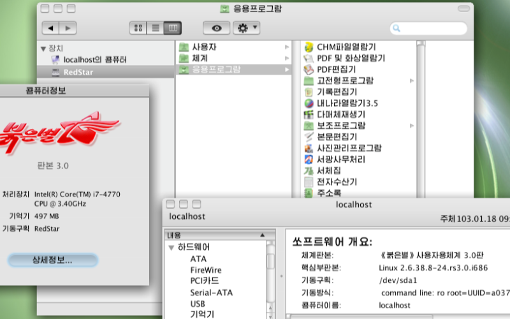Click 쏘프트웨어 개요 heading

coord(332,242)
